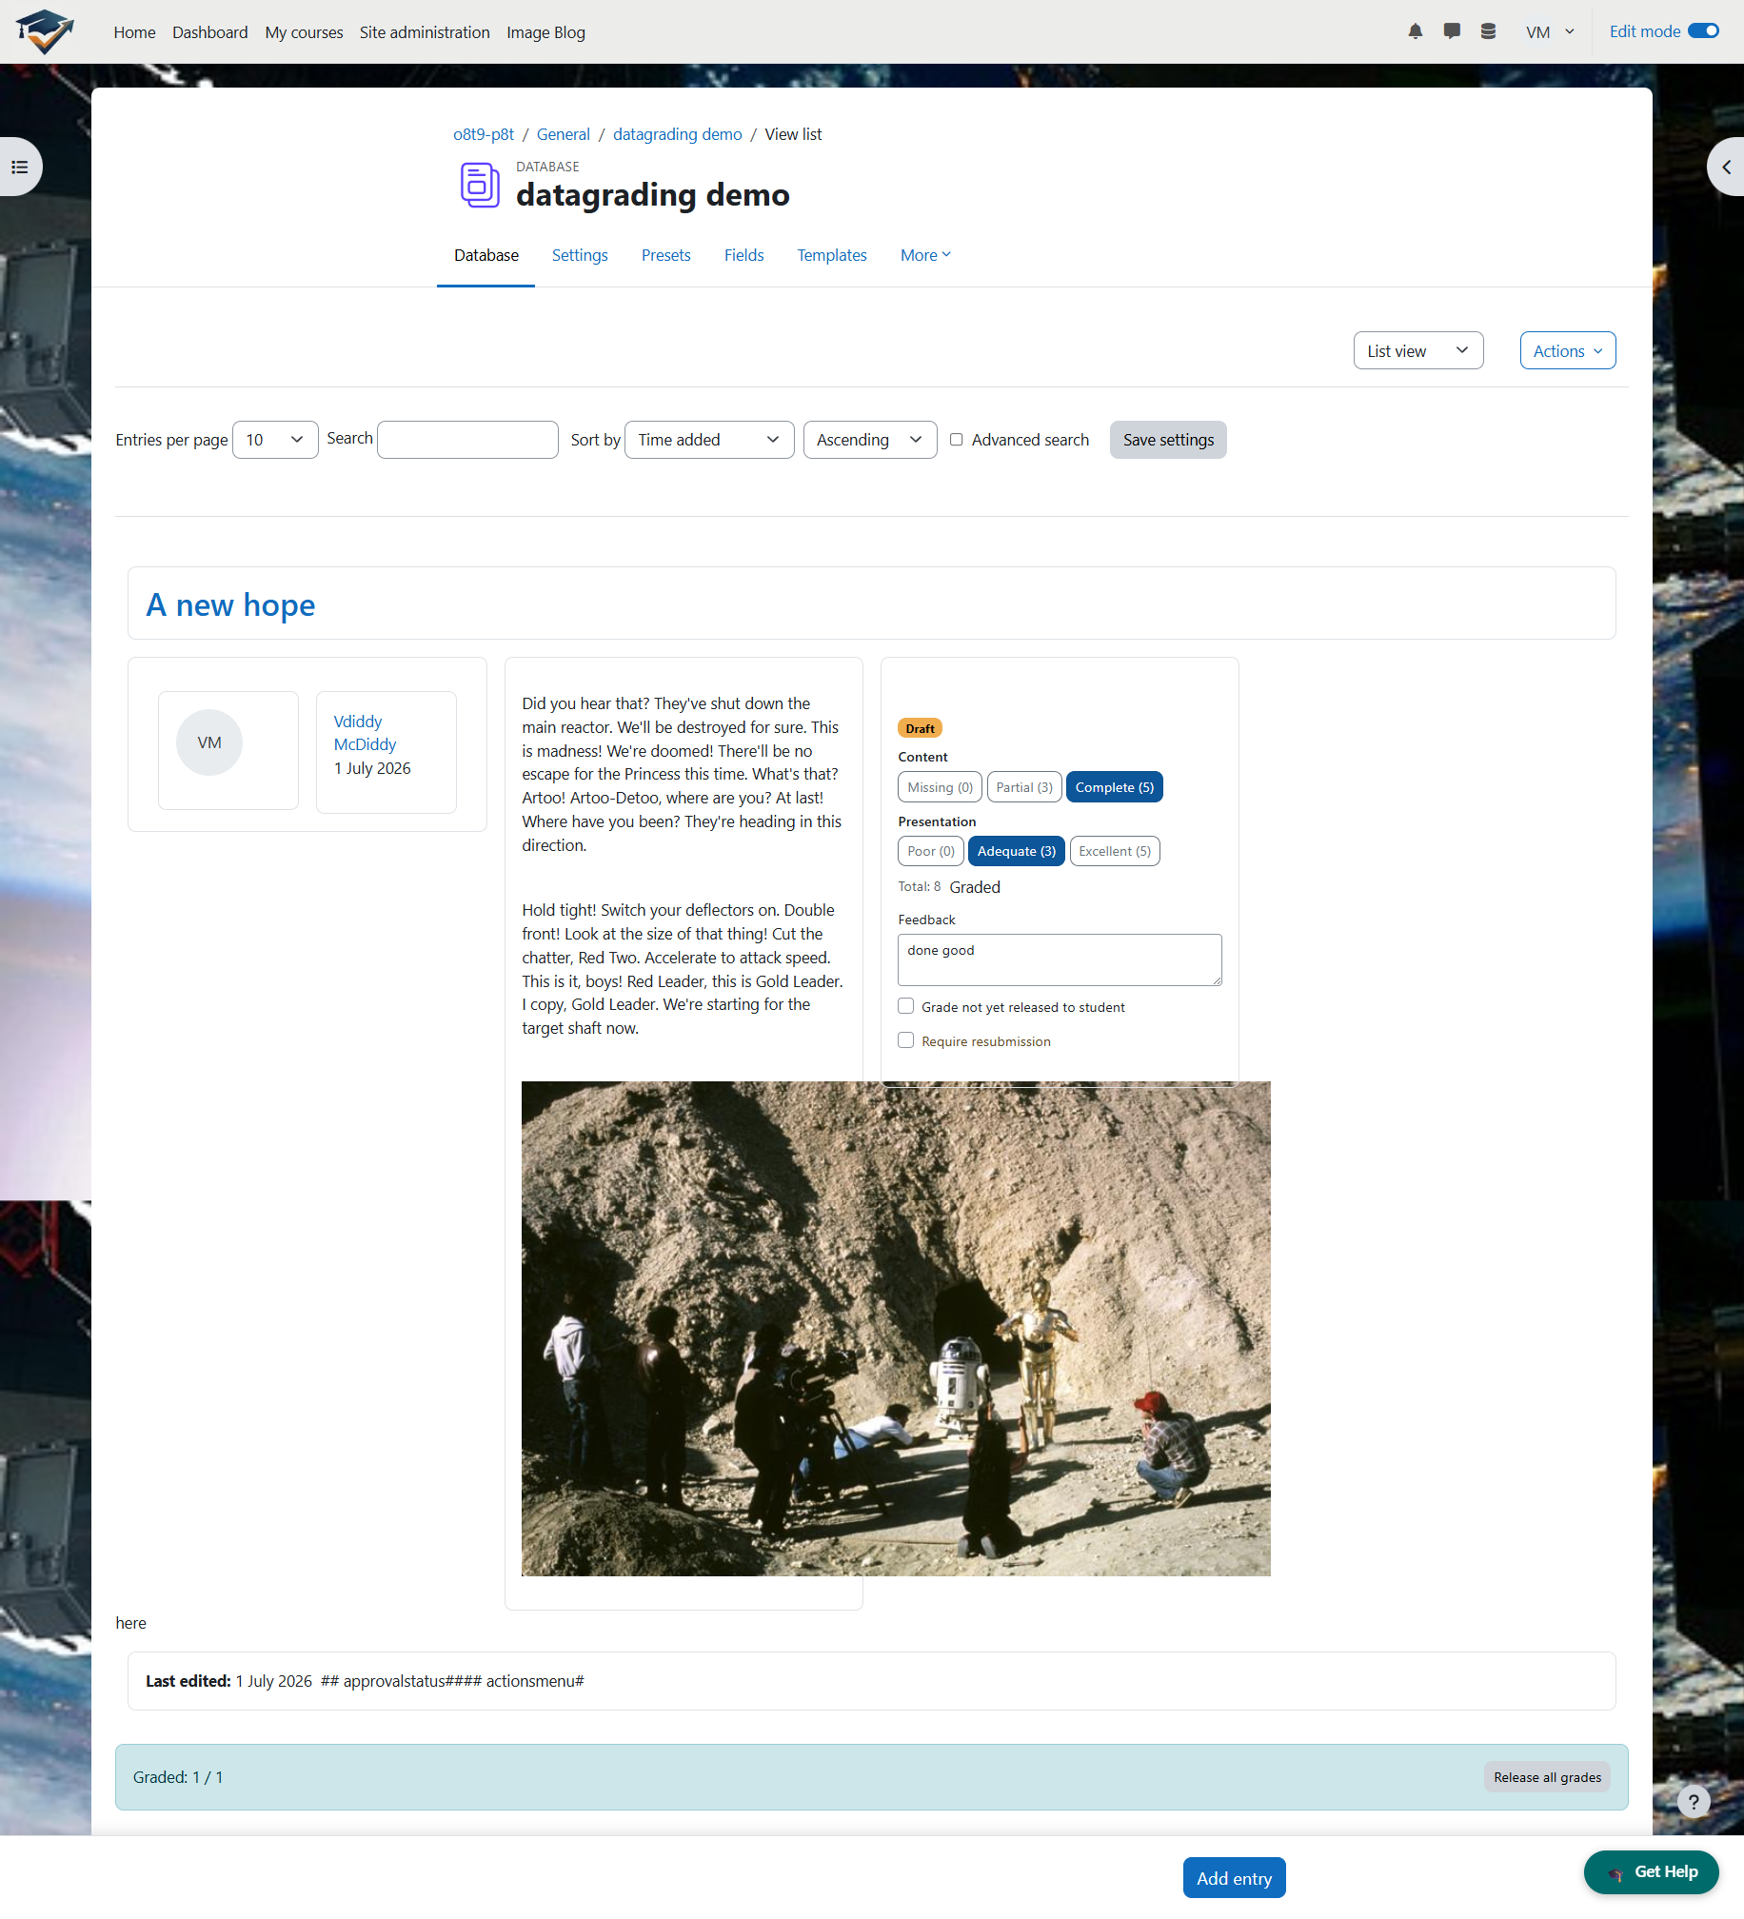Open Dashboard from top navigation
This screenshot has height=1919, width=1744.
point(210,32)
